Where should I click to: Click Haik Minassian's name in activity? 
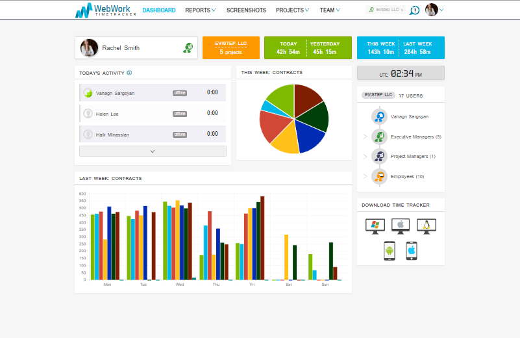coord(112,135)
